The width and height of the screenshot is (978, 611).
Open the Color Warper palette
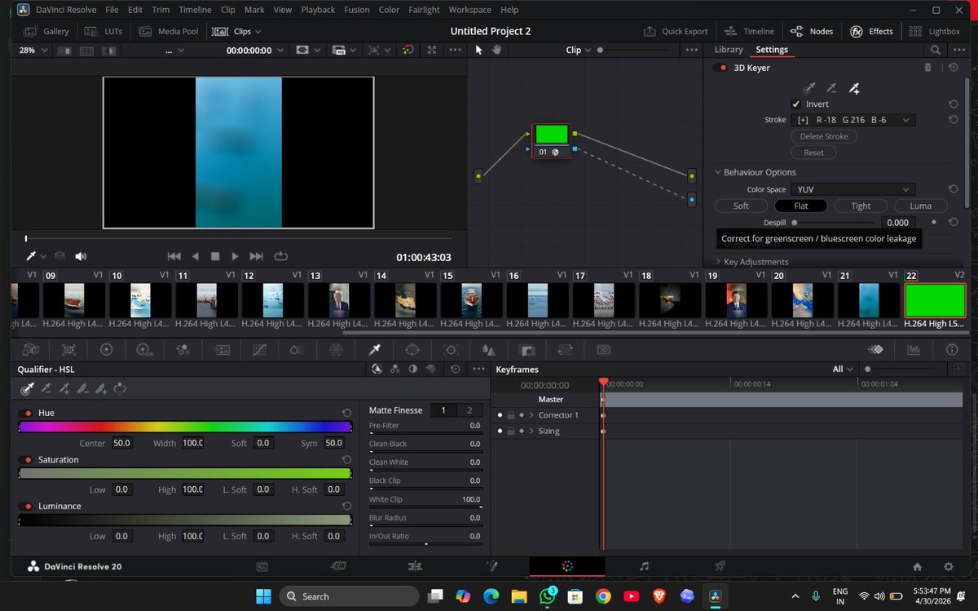336,349
